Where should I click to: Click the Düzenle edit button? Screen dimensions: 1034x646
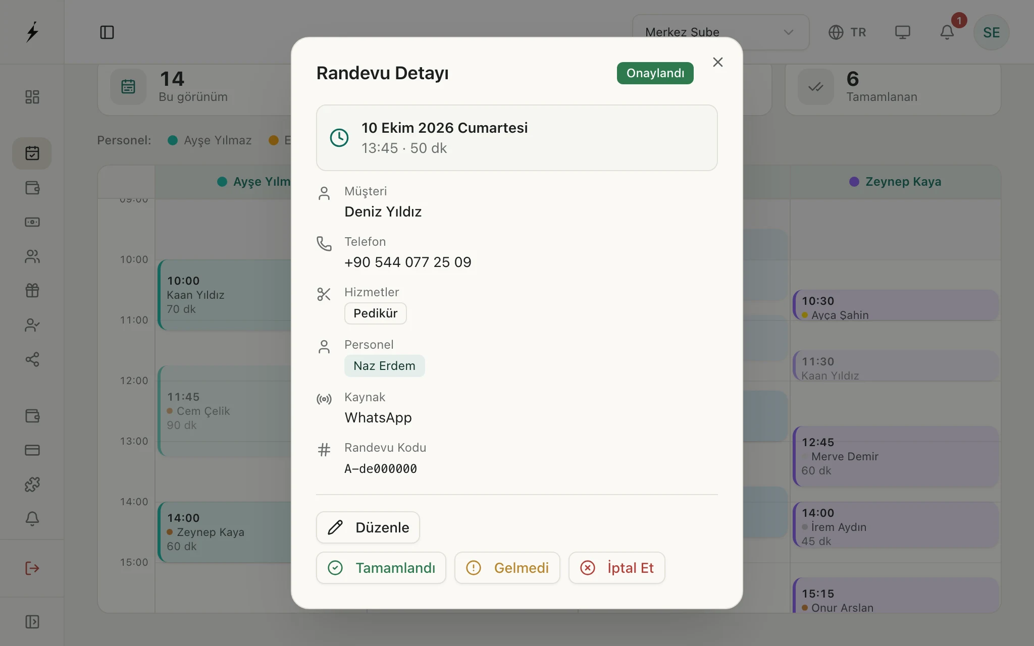click(368, 527)
